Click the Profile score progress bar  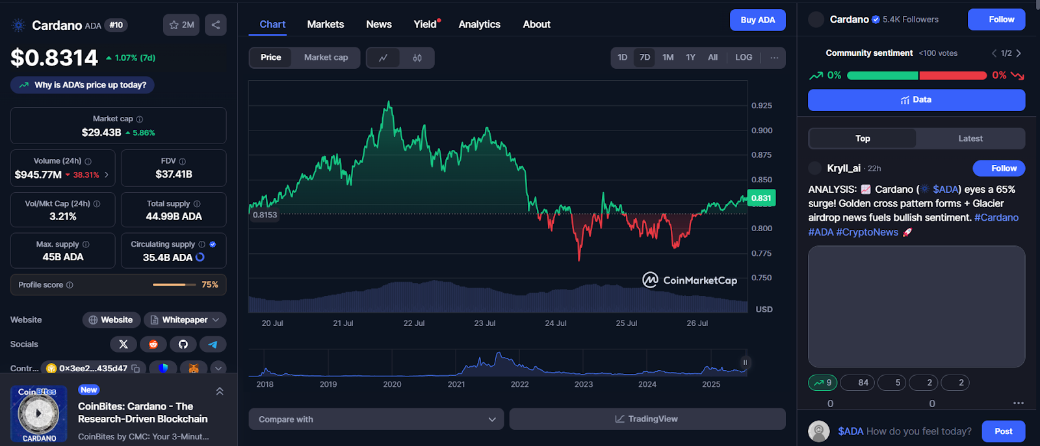pyautogui.click(x=174, y=285)
